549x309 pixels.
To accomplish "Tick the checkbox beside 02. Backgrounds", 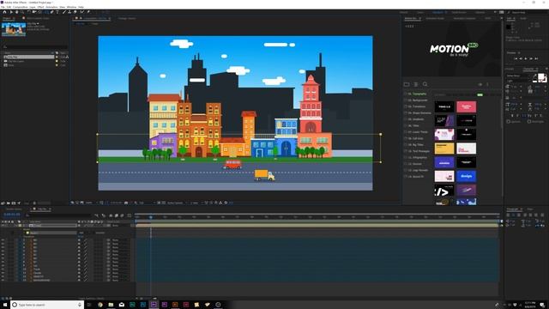I will click(x=406, y=100).
